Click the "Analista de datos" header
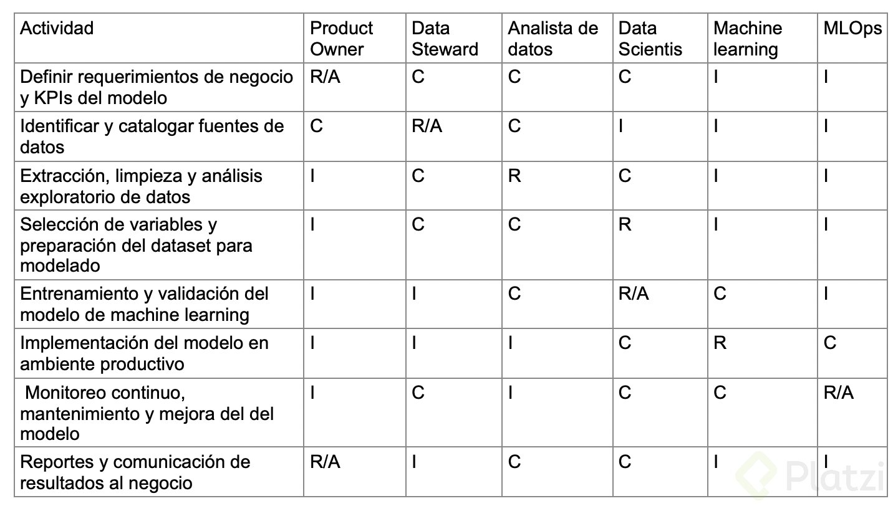893x506 pixels. tap(553, 39)
